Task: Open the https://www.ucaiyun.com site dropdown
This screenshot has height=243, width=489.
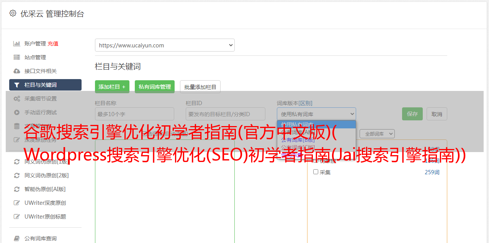Action: coord(165,45)
